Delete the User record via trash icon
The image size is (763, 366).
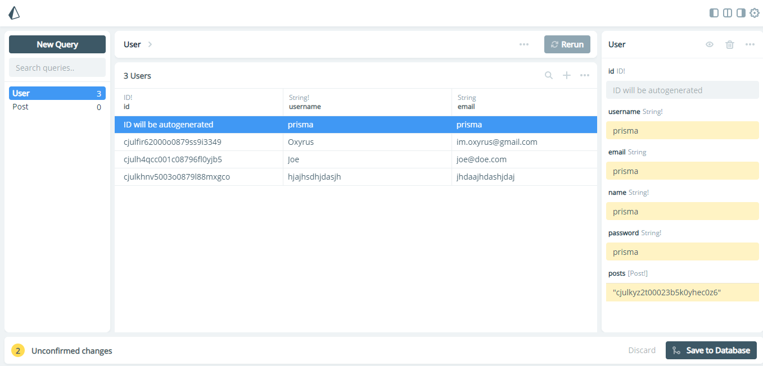(x=729, y=44)
